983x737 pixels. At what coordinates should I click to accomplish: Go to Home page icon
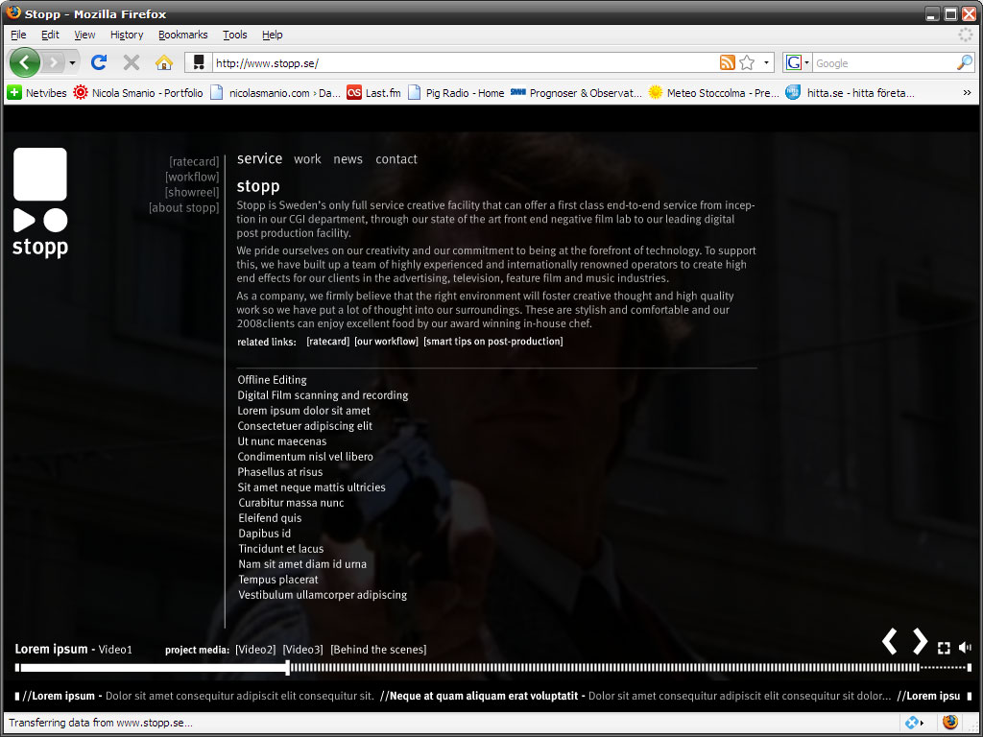pyautogui.click(x=163, y=62)
